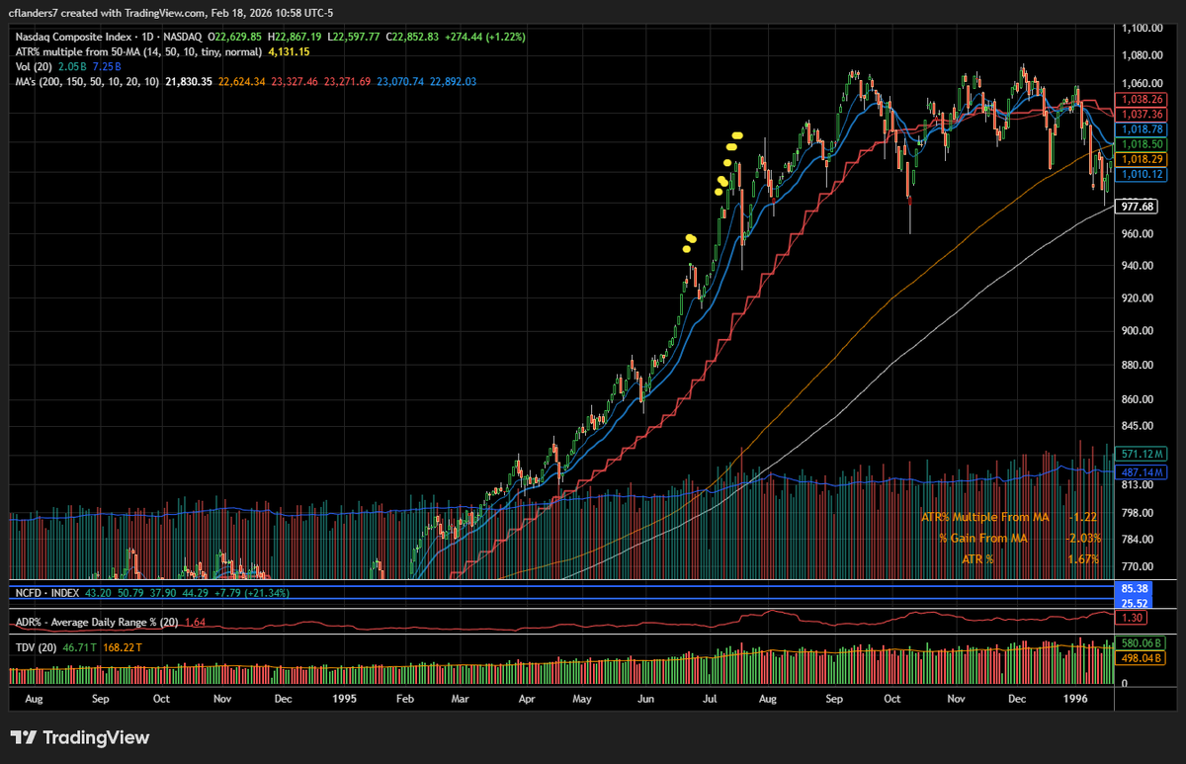Click the Jun label on the time axis
Viewport: 1186px width, 764px height.
coord(646,699)
